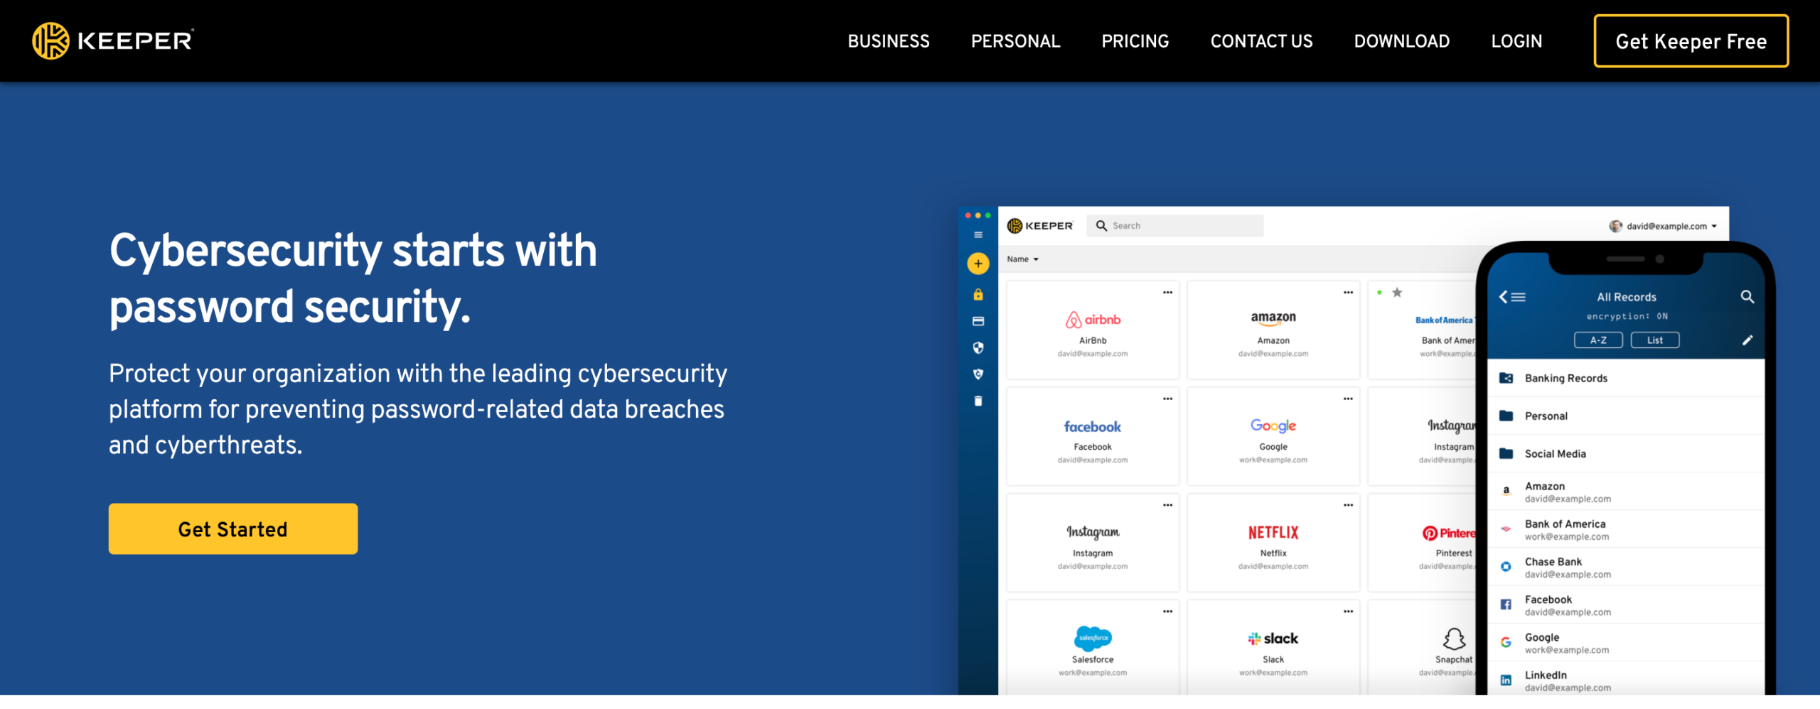Select the lock vault icon in the sidebar
Image resolution: width=1820 pixels, height=709 pixels.
tap(978, 294)
